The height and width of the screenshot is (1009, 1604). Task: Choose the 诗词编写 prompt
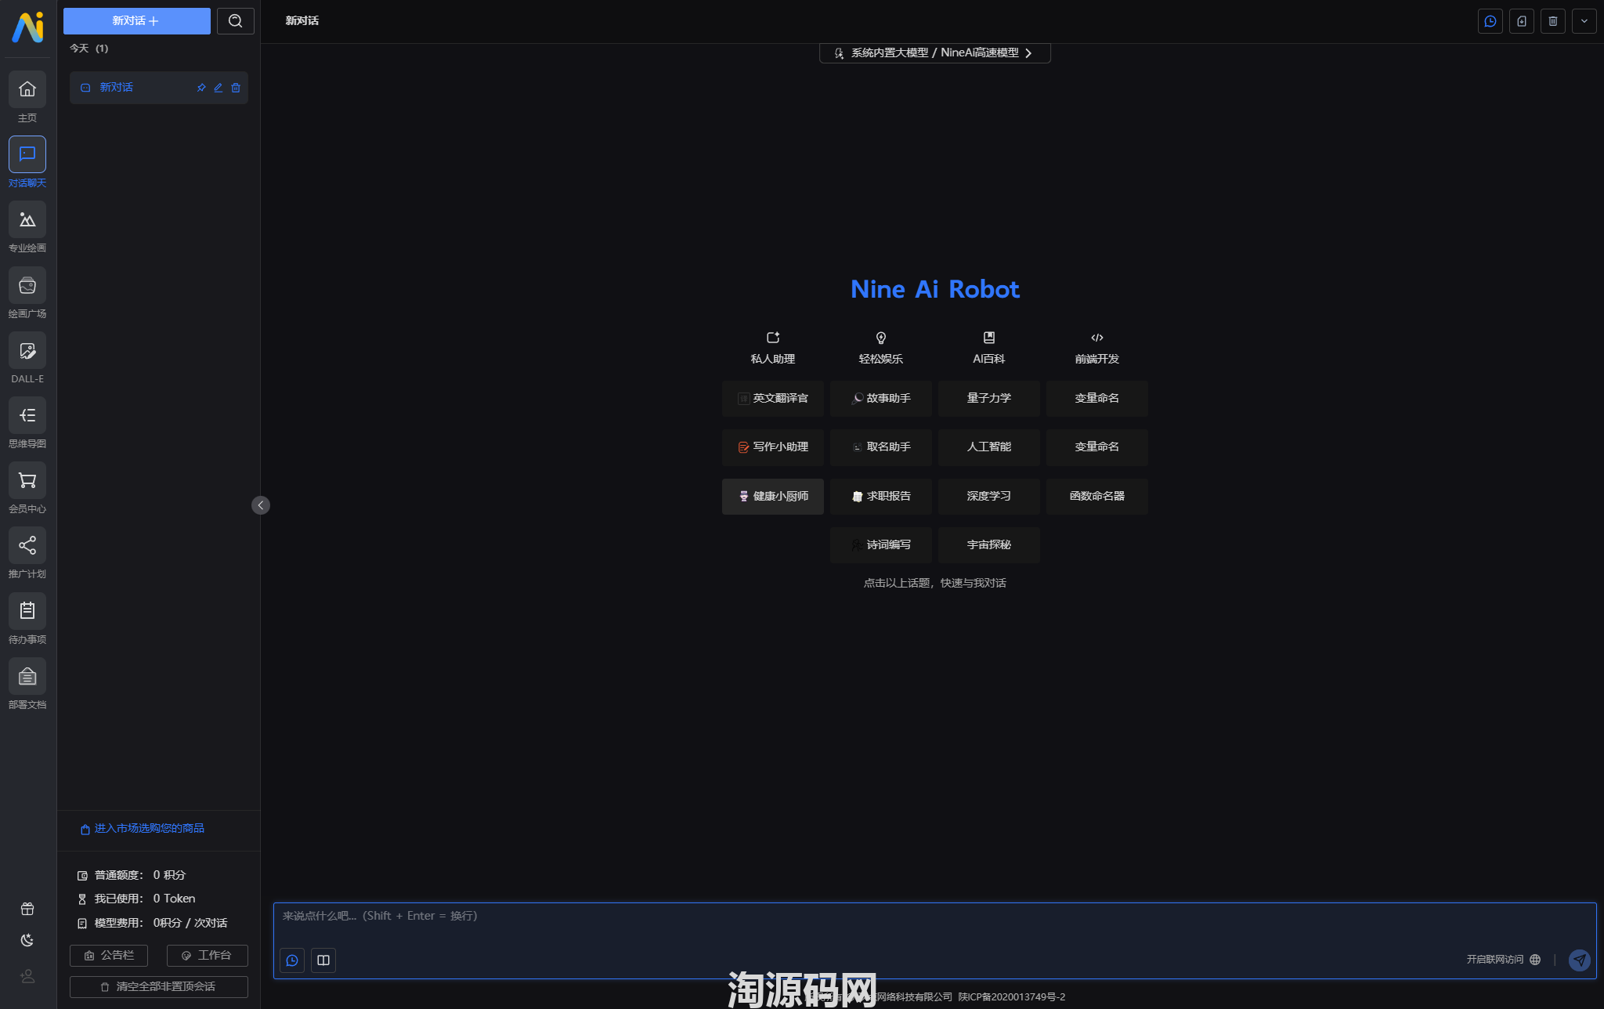tap(881, 545)
